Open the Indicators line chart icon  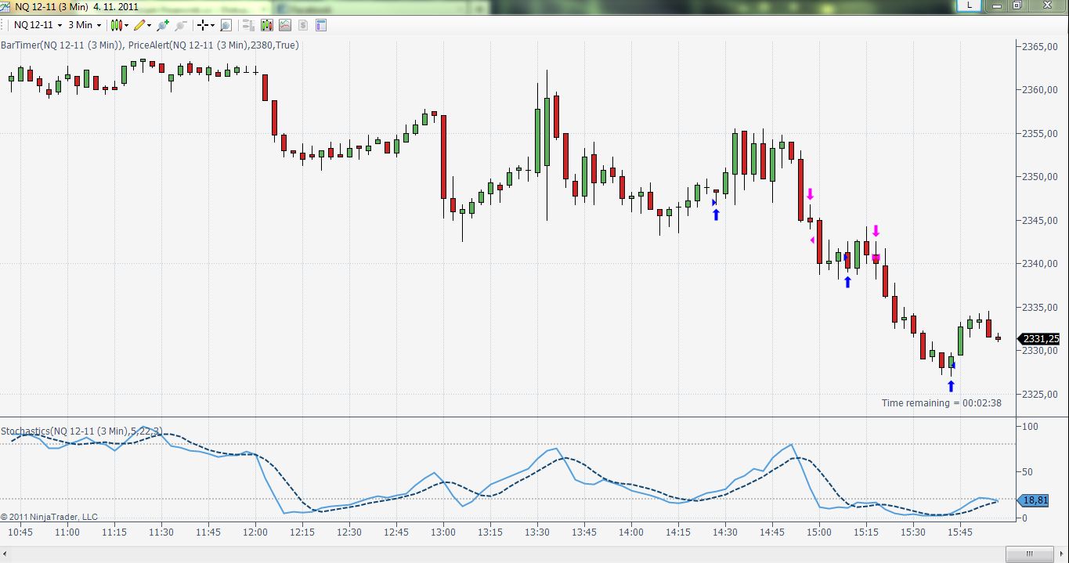pyautogui.click(x=284, y=25)
